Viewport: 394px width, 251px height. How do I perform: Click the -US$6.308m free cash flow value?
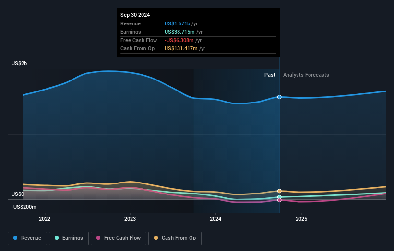tap(179, 40)
